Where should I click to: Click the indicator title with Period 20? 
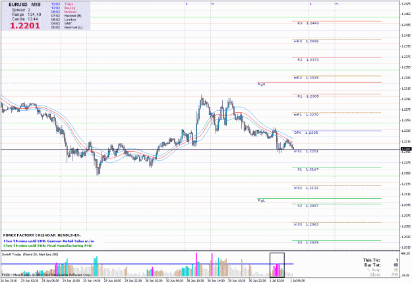point(30,255)
